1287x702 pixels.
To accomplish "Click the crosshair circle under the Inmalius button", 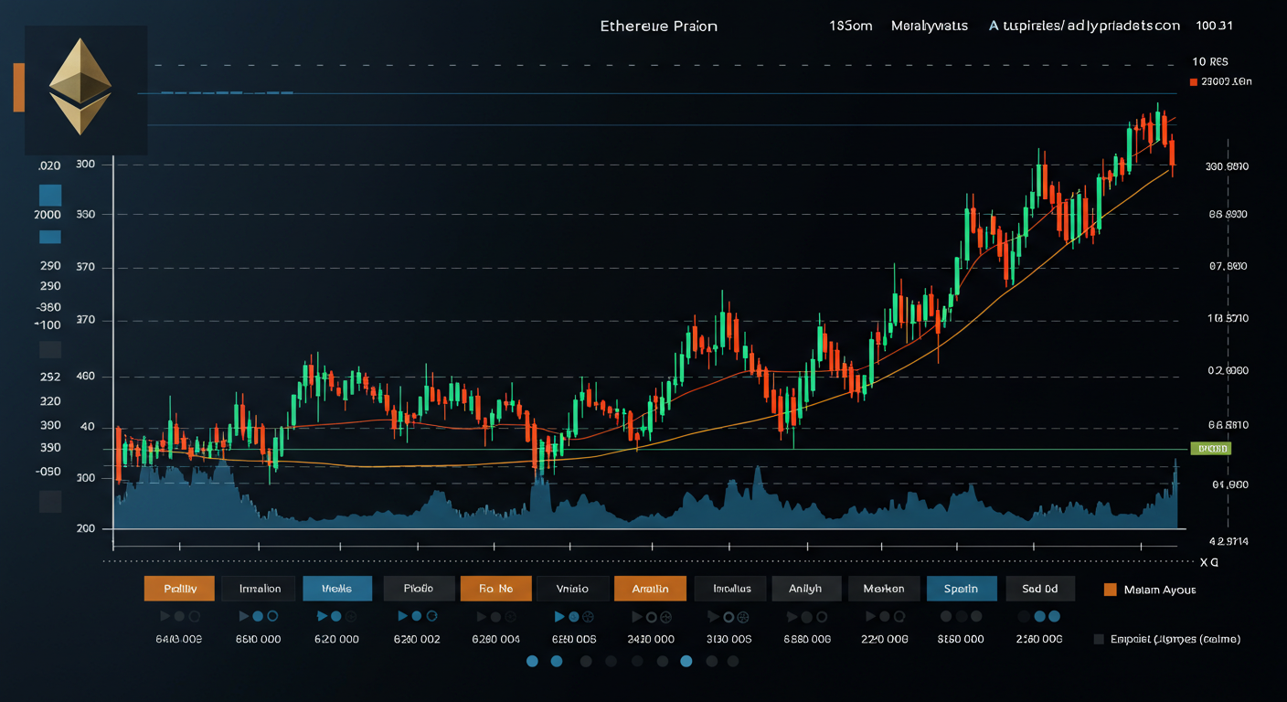I will coord(744,617).
